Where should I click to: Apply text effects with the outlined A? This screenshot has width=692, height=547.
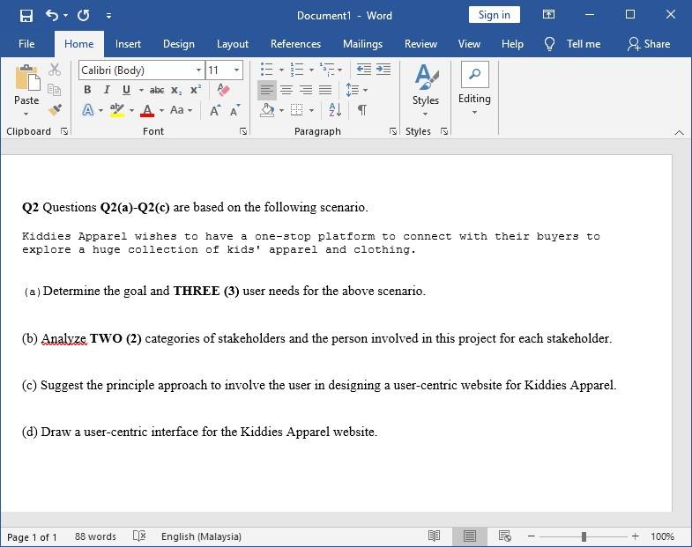point(88,110)
